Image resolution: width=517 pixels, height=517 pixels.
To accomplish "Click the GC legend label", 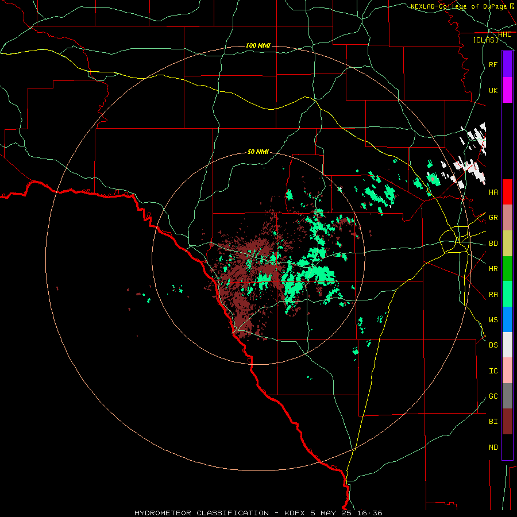I will point(493,396).
